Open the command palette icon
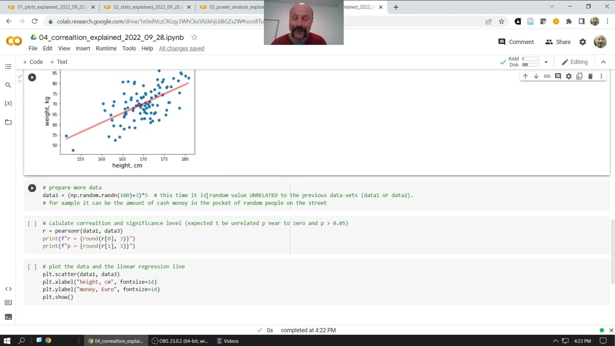Image resolution: width=615 pixels, height=346 pixels. click(8, 303)
